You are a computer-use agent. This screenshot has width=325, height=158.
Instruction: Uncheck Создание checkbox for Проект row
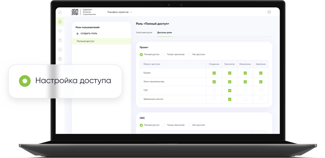point(214,73)
